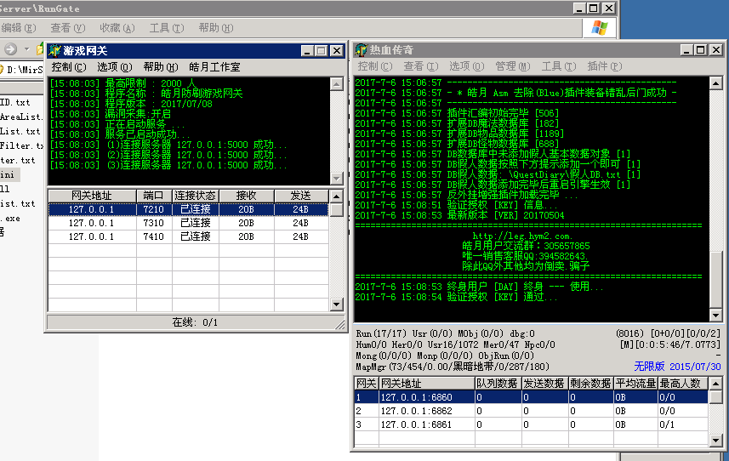Click the 接收 column header
The image size is (729, 461).
(x=247, y=196)
